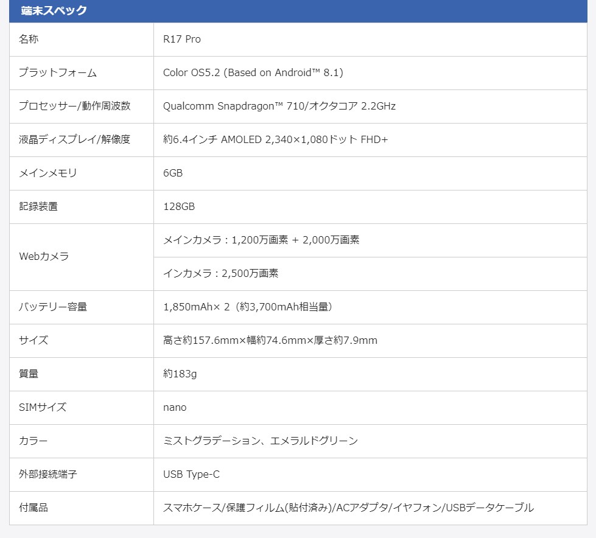Click the USB Type-C connector value
The image size is (596, 538).
click(x=191, y=474)
